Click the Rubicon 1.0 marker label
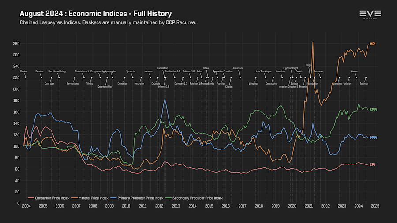The height and width of the screenshot is (223, 397). click(x=189, y=71)
